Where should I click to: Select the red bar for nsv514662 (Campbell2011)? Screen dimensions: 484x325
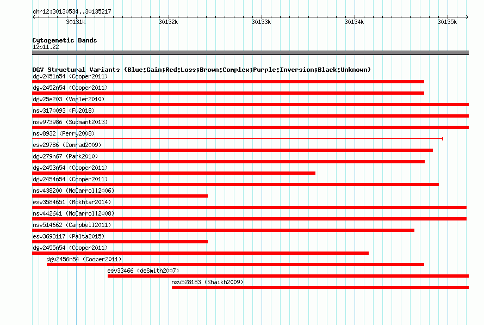tap(223, 230)
